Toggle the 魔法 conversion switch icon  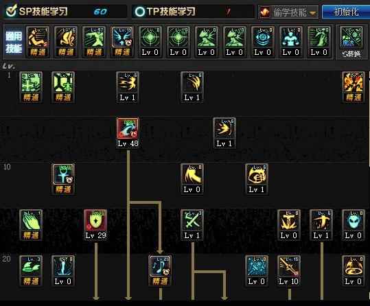(x=351, y=37)
